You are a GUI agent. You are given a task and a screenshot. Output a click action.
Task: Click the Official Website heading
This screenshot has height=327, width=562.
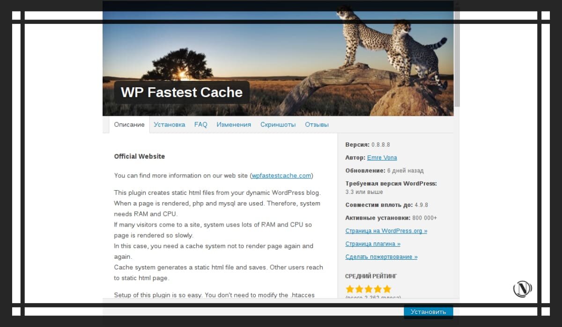[x=140, y=156]
